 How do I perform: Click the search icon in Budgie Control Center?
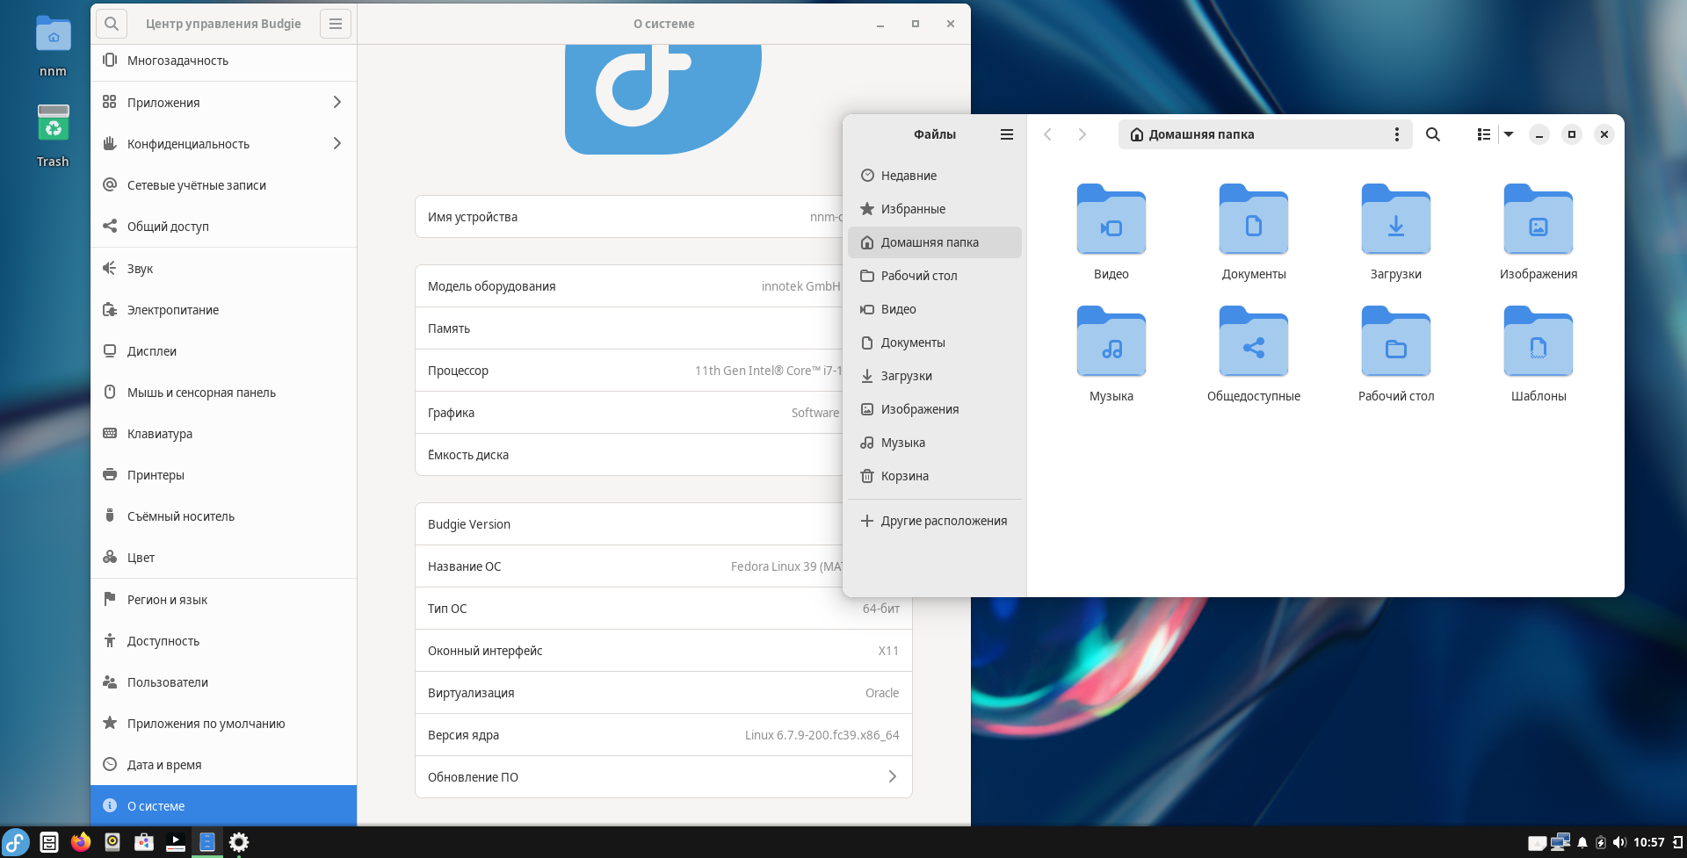[112, 24]
